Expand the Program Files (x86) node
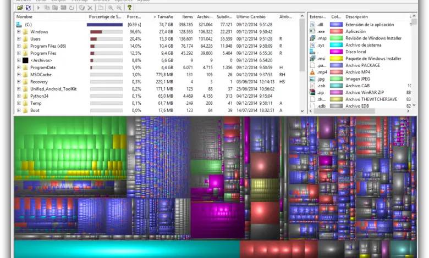The image size is (429, 258). [19, 46]
